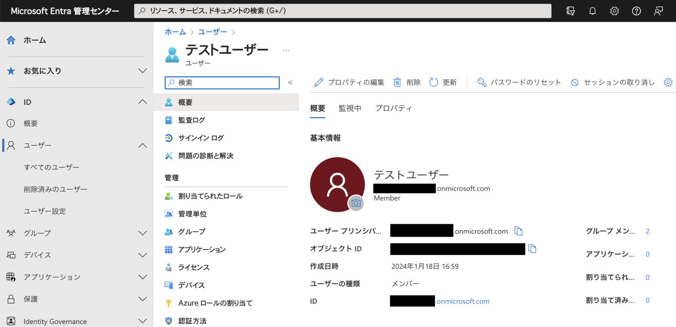Change profile photo via camera icon
The width and height of the screenshot is (676, 327).
(356, 203)
